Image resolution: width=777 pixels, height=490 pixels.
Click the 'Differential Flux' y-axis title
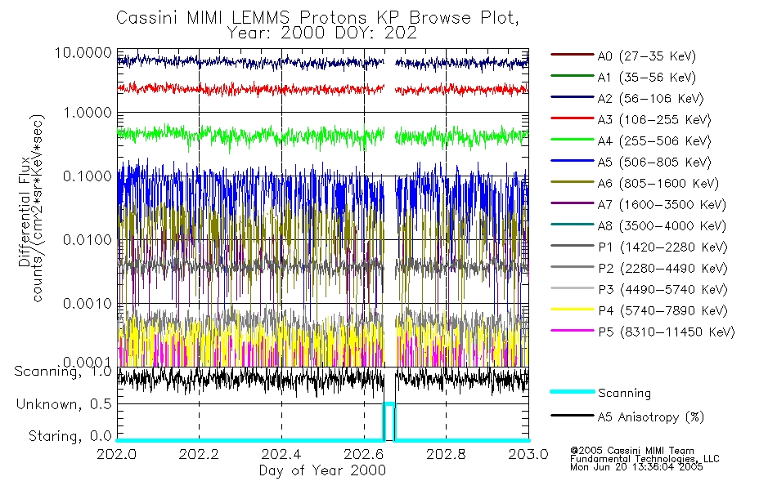24,212
